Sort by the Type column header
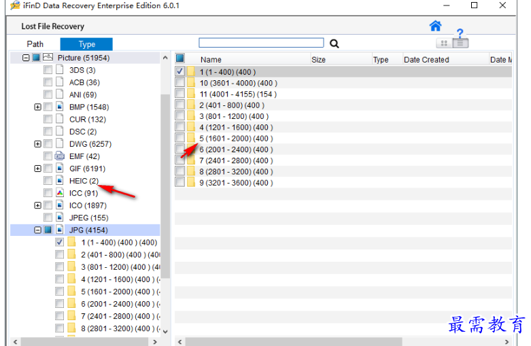Image resolution: width=531 pixels, height=346 pixels. 387,59
